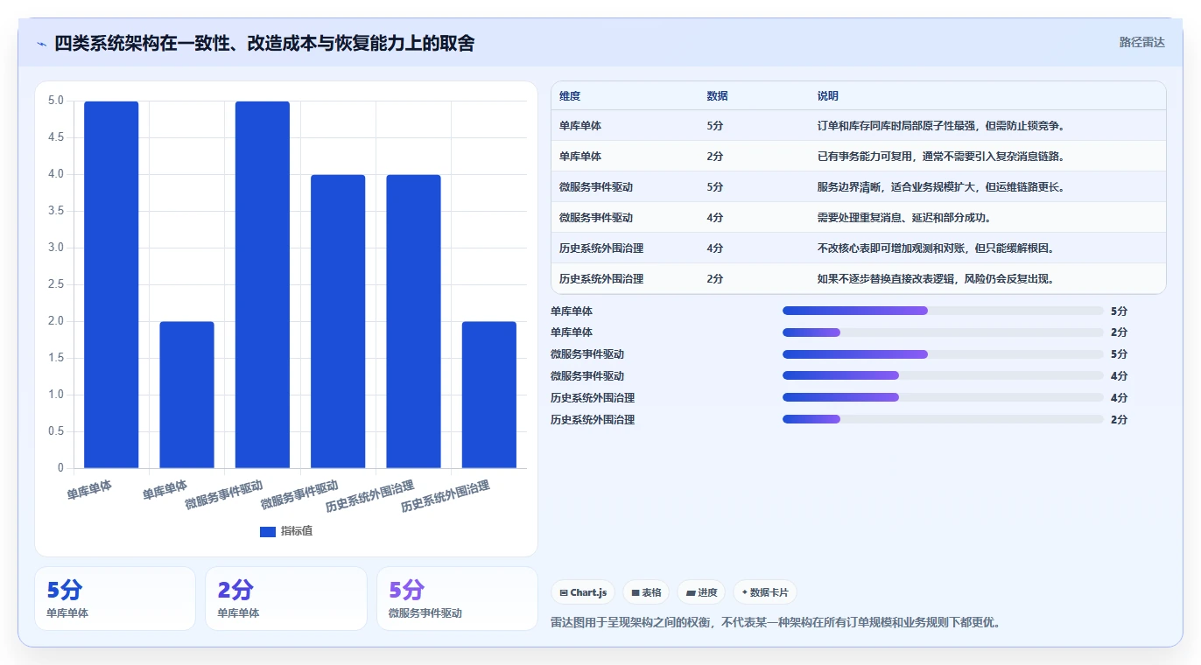
Task: Select the 微服务事件驱动 bar reaching 5.0
Action: click(x=263, y=284)
